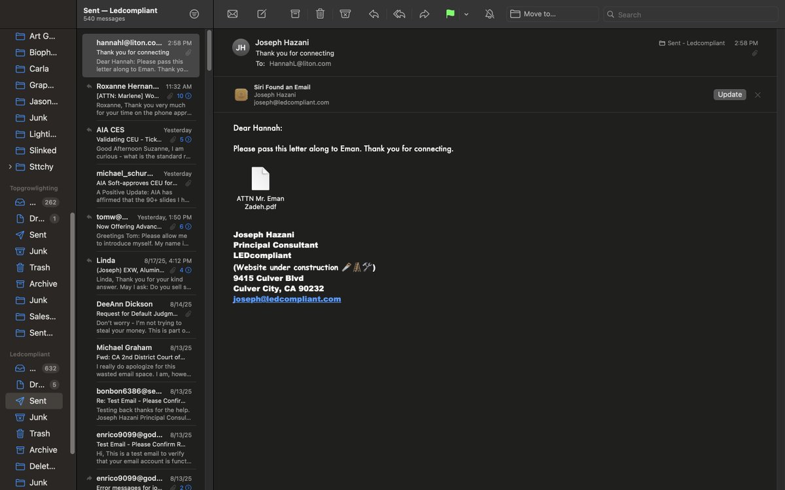This screenshot has width=785, height=490.
Task: Click the Siri Found an Email contact icon
Action: 241,95
